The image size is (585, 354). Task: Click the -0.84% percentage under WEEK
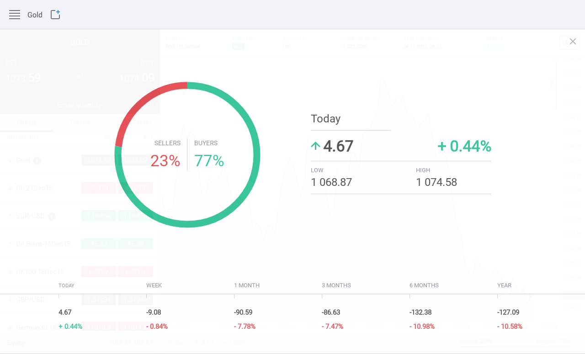click(x=157, y=327)
